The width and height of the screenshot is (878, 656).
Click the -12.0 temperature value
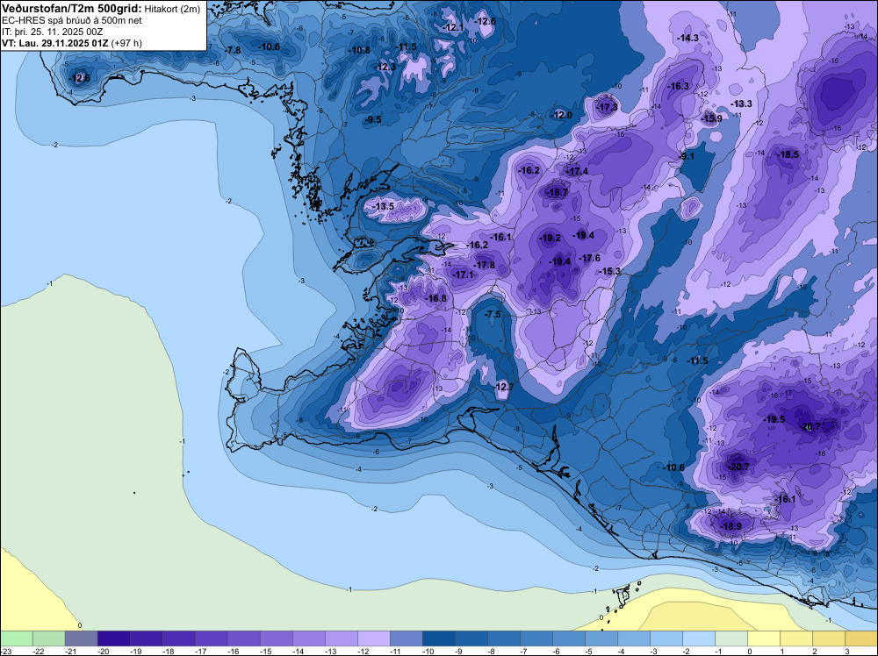562,115
